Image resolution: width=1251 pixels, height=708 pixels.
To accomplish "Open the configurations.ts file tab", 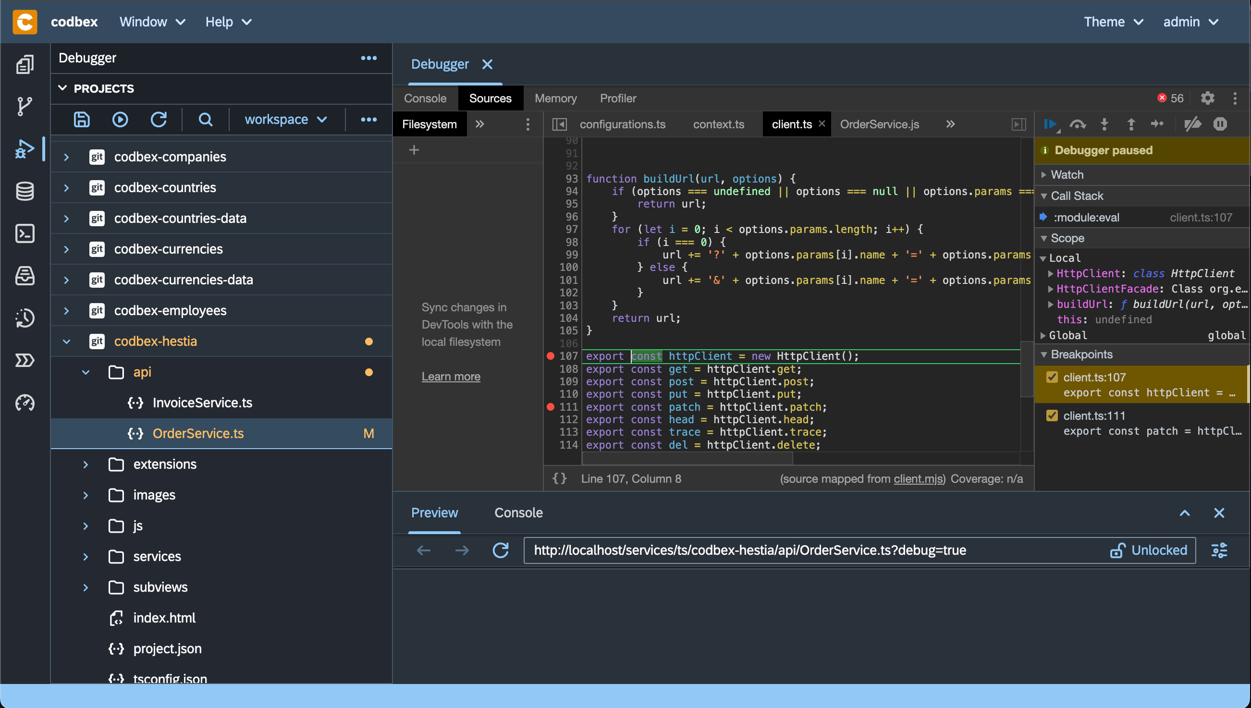I will click(x=622, y=124).
